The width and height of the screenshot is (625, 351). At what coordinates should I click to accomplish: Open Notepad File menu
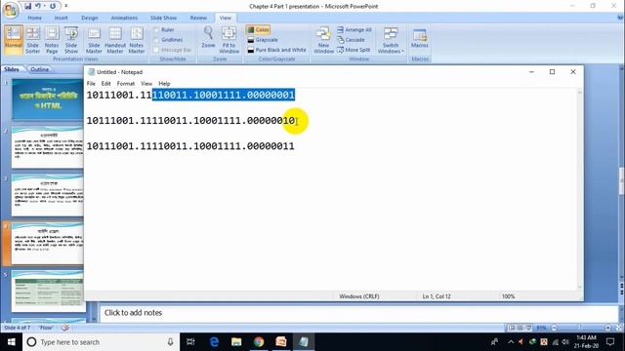[91, 84]
